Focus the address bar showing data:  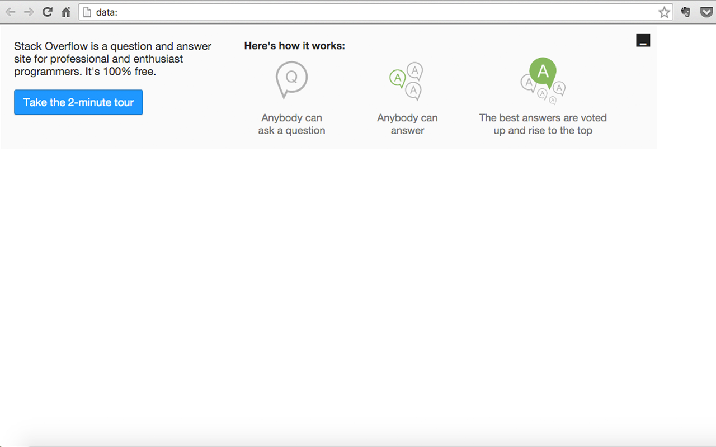point(376,12)
